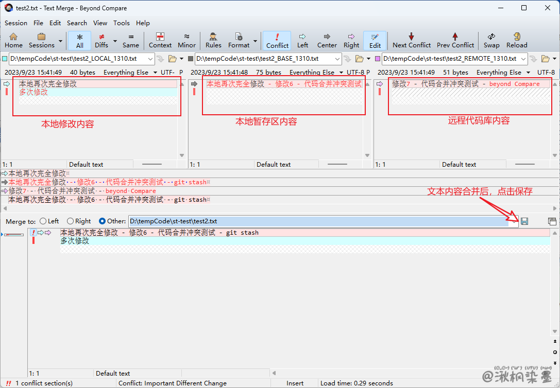
Task: Expand the Sessions dropdown arrow
Action: coord(61,41)
